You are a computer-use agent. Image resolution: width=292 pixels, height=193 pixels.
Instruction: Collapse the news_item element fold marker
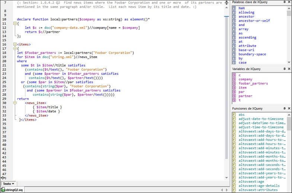click(15, 103)
